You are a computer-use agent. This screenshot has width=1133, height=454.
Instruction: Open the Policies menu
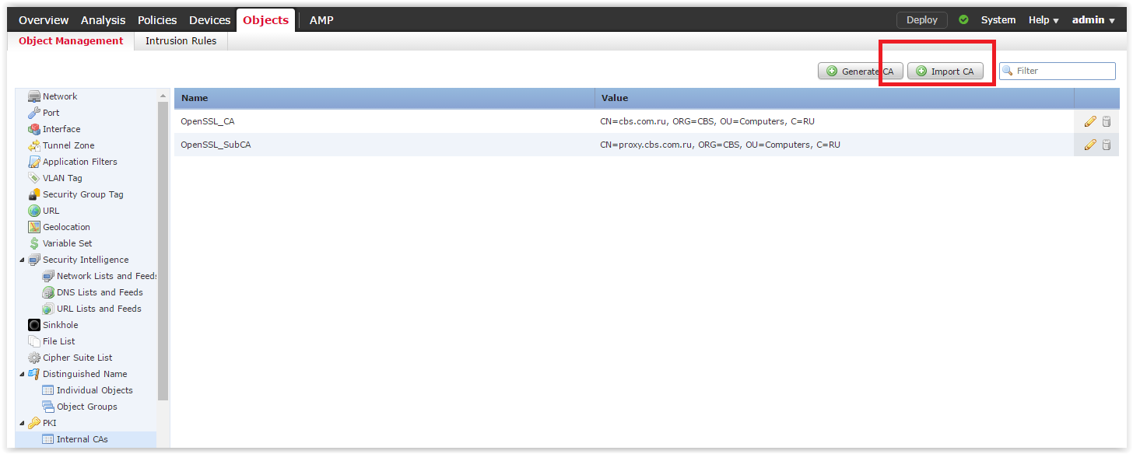point(157,20)
